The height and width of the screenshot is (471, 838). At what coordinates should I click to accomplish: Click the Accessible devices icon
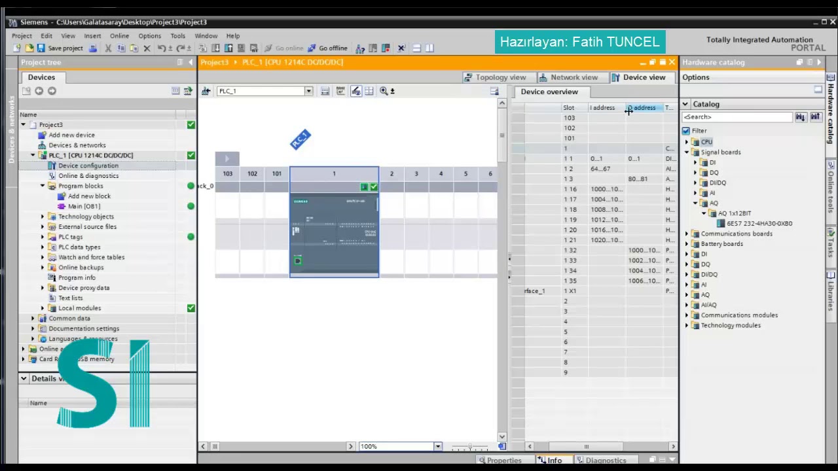360,48
